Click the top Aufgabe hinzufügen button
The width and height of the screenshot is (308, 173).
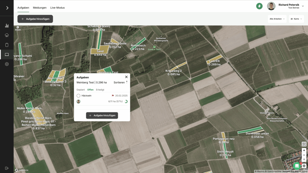coord(35,19)
